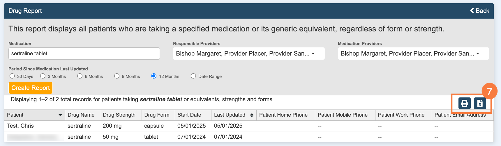Screen dimensions: 501x146
Task: Open the Medication Providers dropdown
Action: (x=413, y=54)
